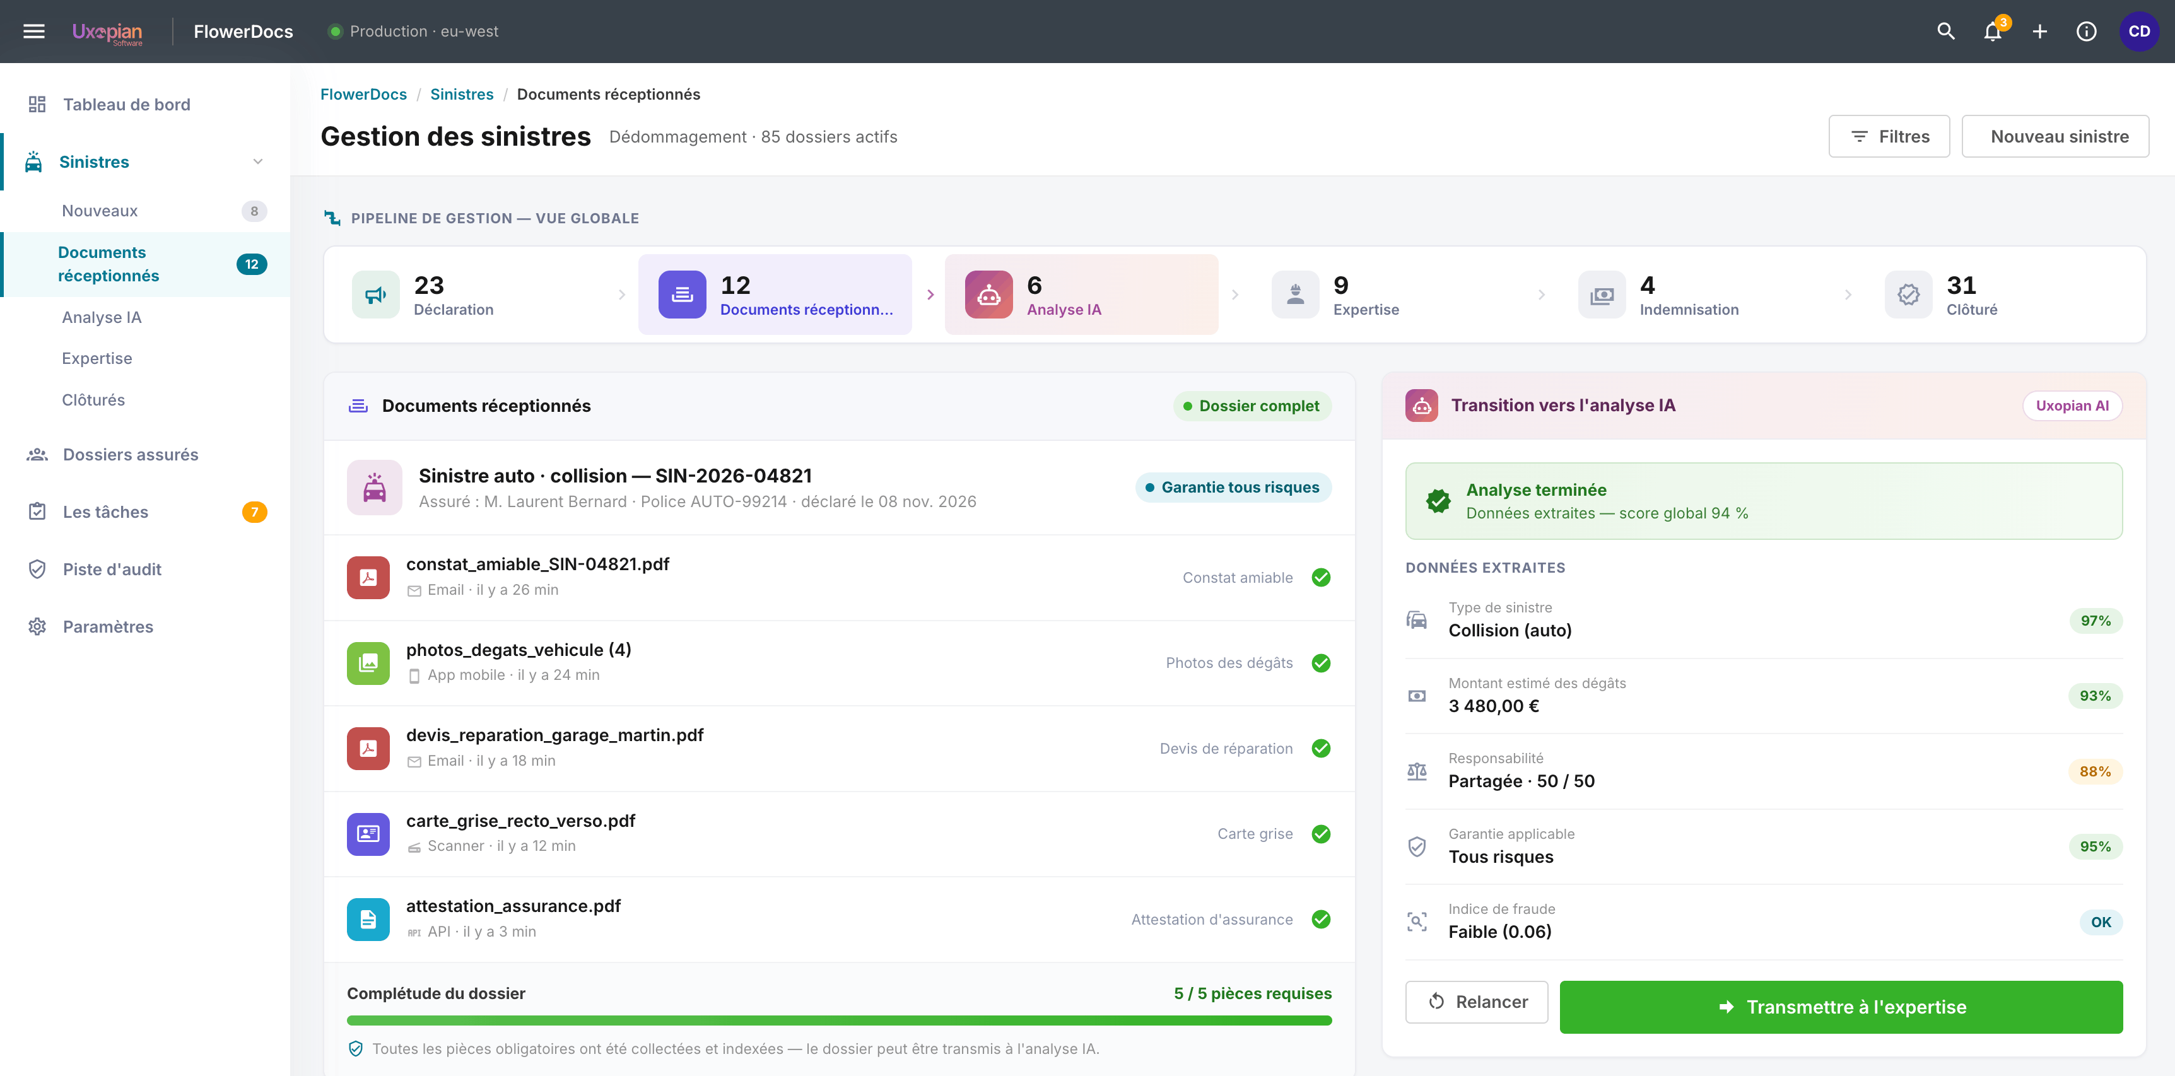Click the Complétude du dossier progress bar
This screenshot has width=2175, height=1076.
(838, 1020)
